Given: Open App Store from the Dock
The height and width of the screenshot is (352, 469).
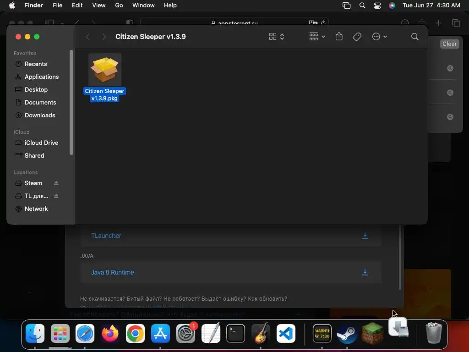Looking at the screenshot, I should [x=160, y=334].
